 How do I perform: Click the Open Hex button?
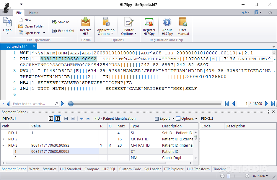pyautogui.click(x=30, y=33)
